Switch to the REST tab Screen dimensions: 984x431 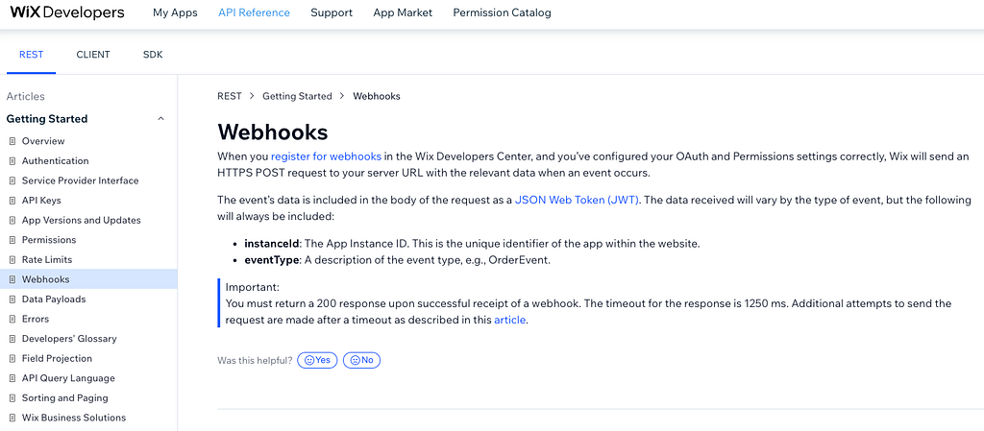32,55
